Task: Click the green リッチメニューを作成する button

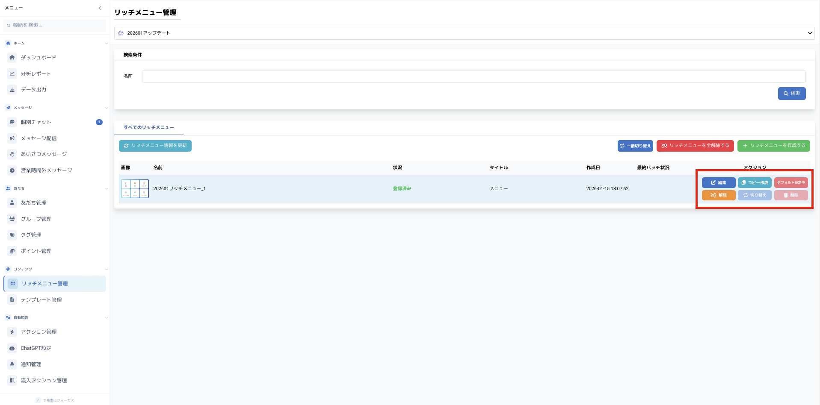Action: [x=773, y=146]
